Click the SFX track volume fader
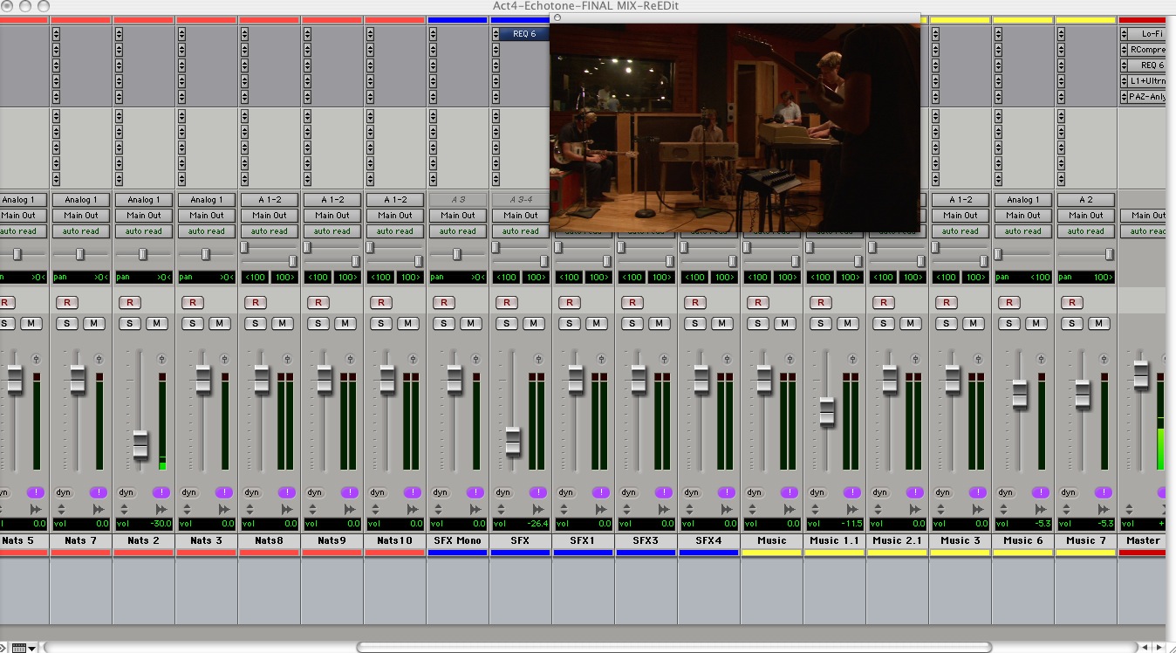Viewport: 1176px width, 653px height. pos(513,441)
